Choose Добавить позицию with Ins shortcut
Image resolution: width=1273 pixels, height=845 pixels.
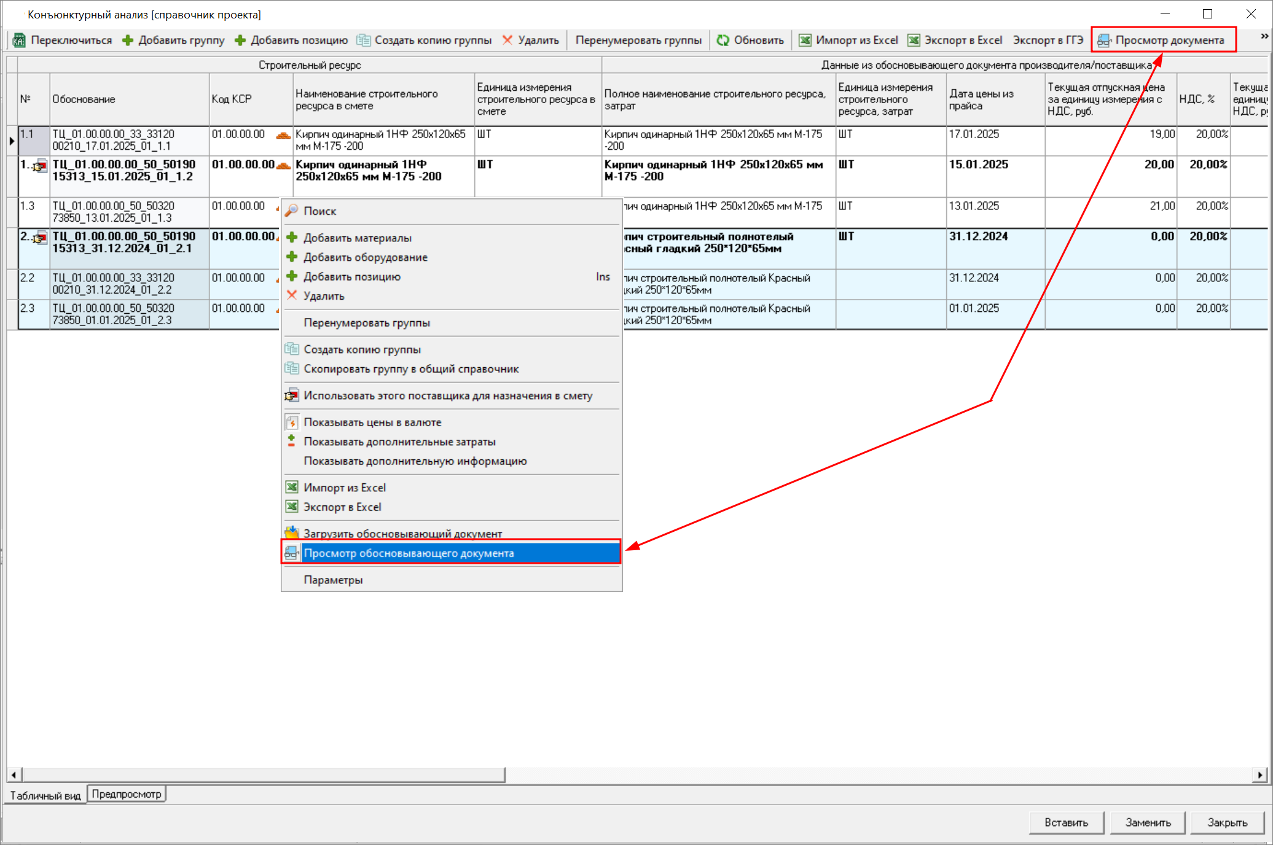pyautogui.click(x=451, y=277)
